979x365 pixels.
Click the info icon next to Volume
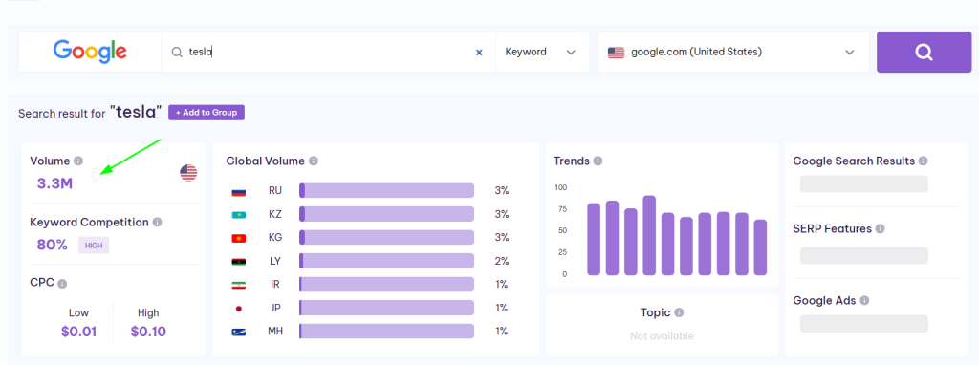[78, 161]
